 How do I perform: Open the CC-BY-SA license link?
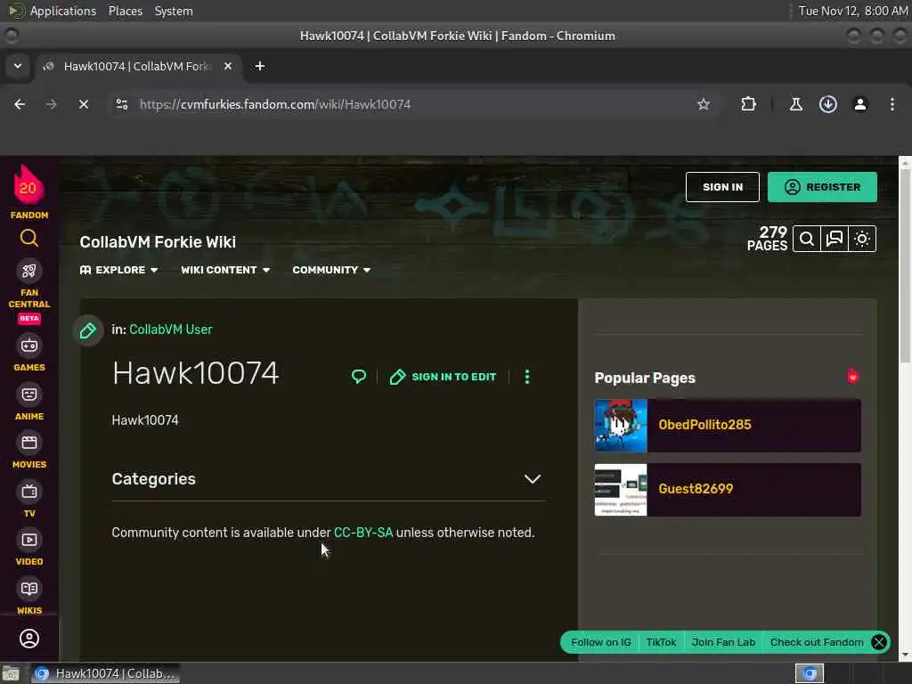[363, 533]
